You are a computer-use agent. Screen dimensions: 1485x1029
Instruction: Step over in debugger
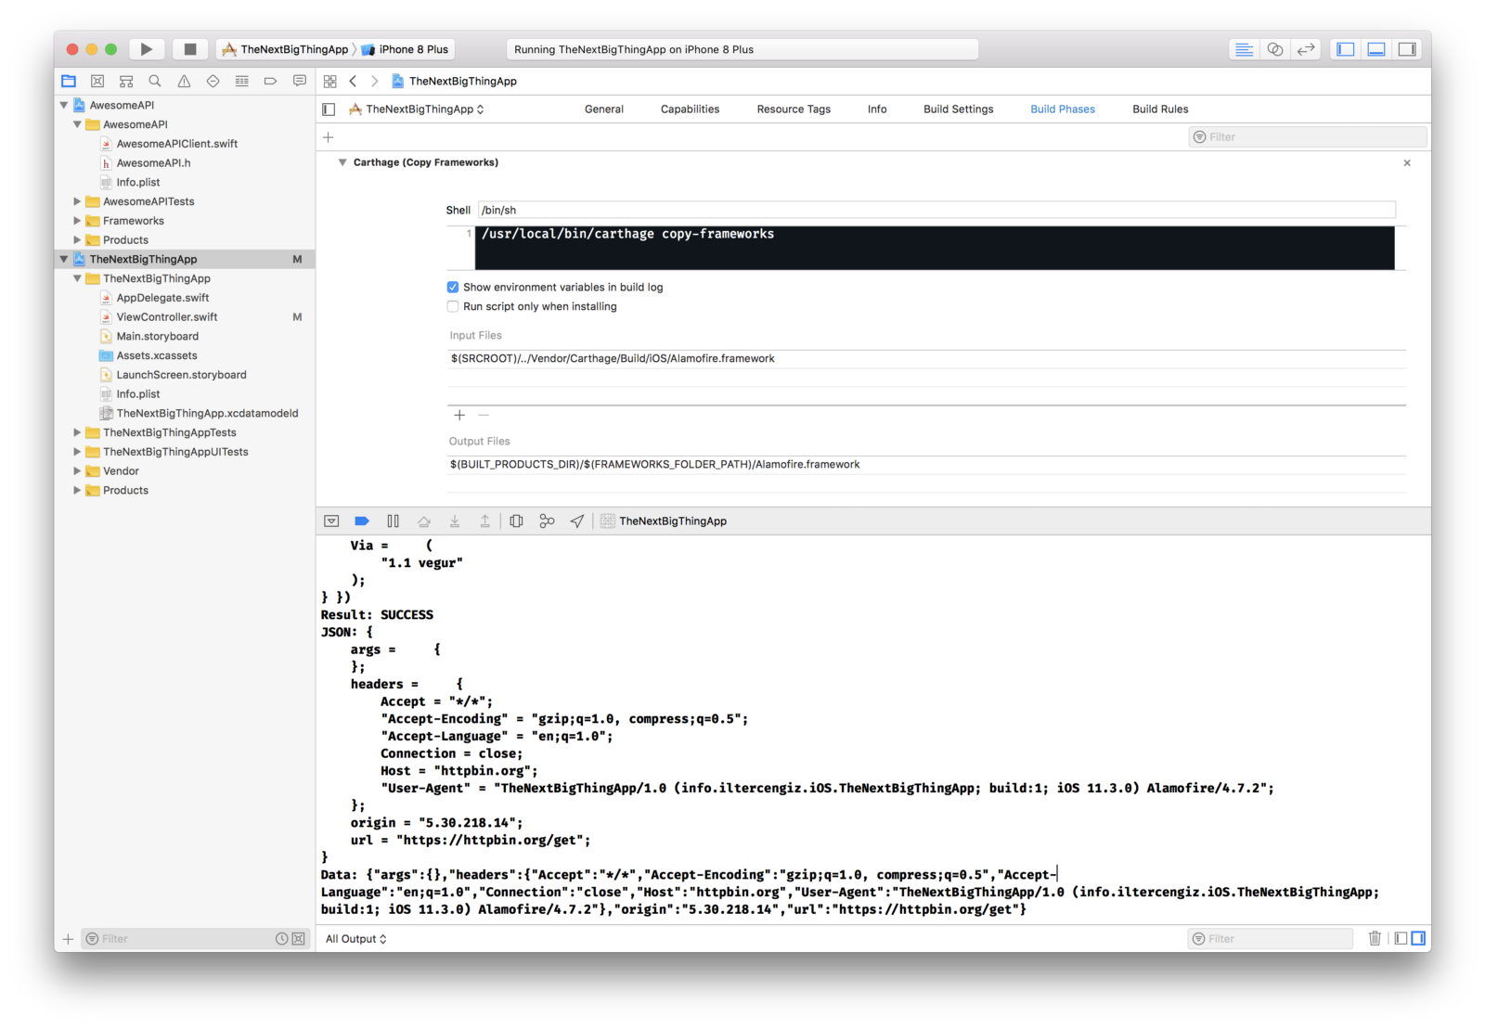click(x=423, y=521)
